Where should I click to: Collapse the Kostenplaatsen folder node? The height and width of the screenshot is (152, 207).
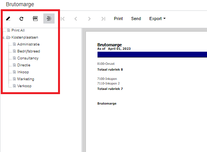coord(3,38)
